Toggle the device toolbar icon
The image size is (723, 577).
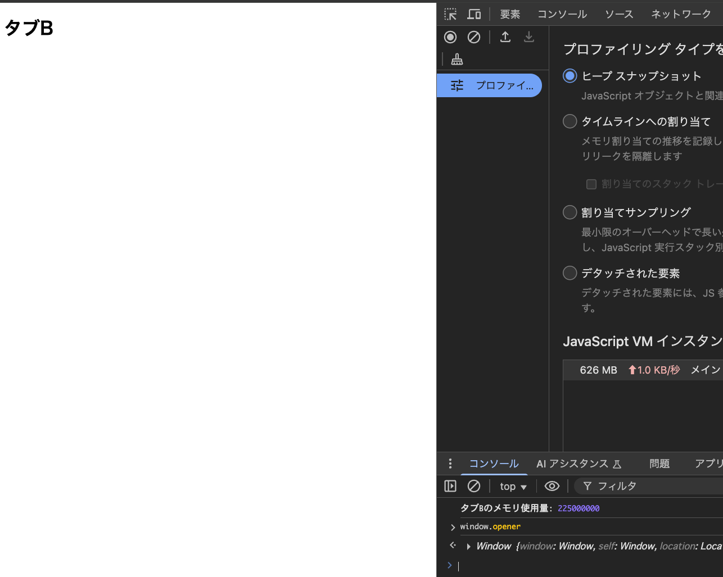[475, 14]
